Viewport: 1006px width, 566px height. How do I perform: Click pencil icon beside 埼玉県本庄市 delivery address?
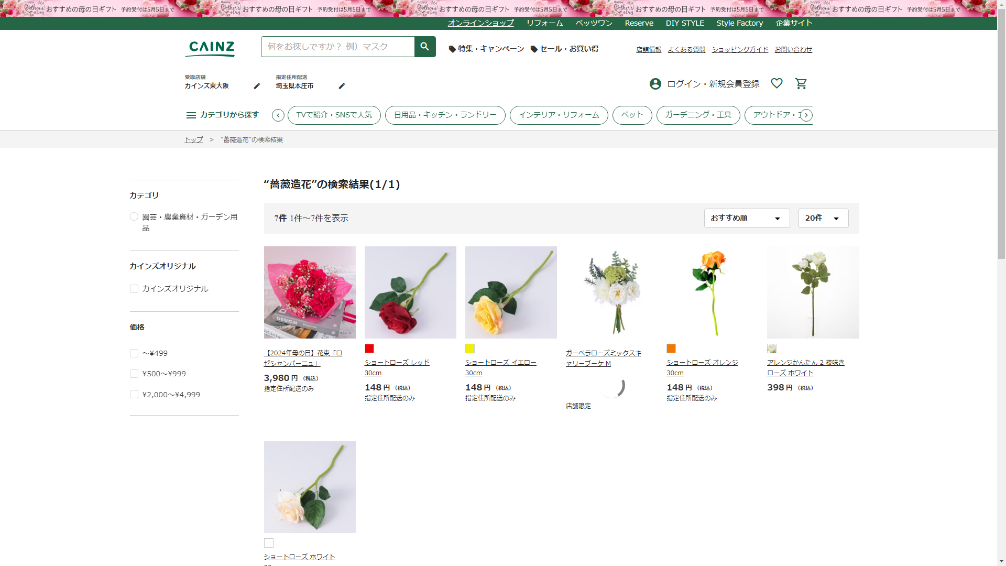(x=342, y=86)
